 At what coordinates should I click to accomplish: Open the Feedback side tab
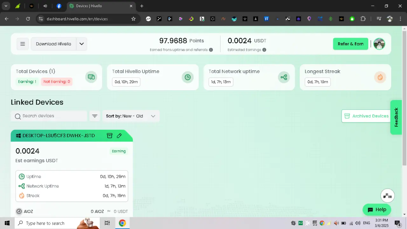click(396, 117)
